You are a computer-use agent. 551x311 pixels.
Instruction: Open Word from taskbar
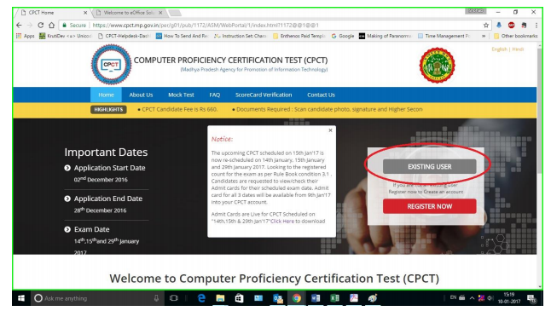(x=316, y=298)
